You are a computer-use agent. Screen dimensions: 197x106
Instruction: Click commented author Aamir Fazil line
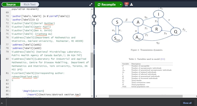[x=31, y=27]
